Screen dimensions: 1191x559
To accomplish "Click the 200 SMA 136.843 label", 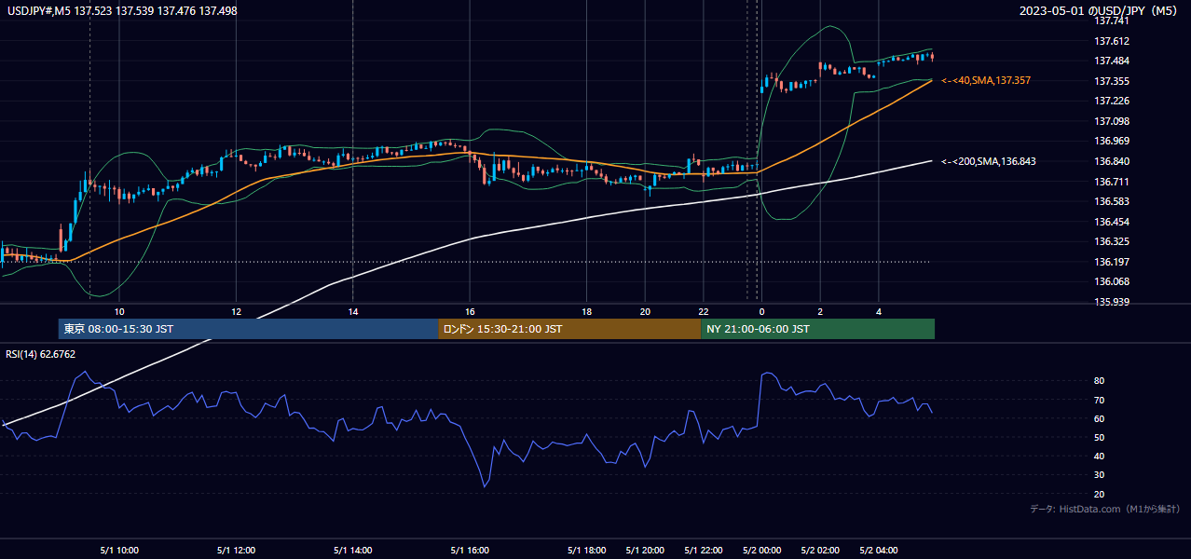I will 989,161.
